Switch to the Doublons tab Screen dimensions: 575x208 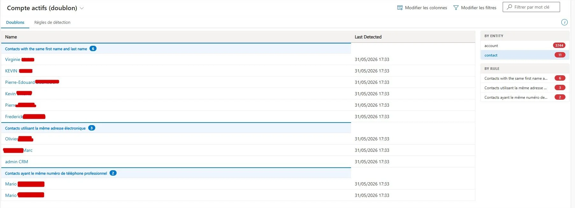tap(15, 22)
